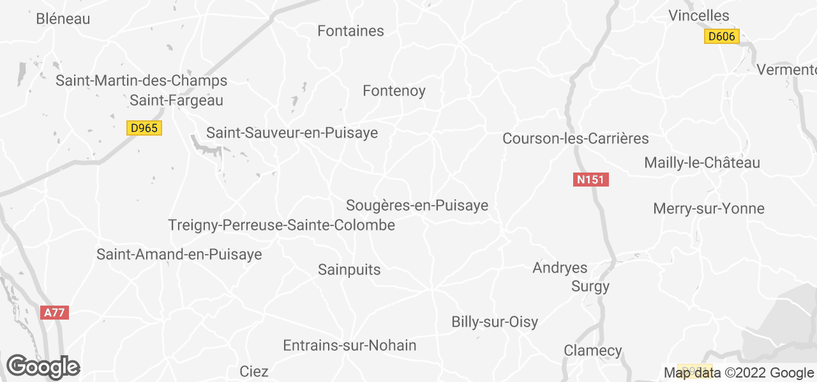Viewport: 817px width, 382px height.
Task: Click the Bléneau town label
Action: tap(63, 19)
